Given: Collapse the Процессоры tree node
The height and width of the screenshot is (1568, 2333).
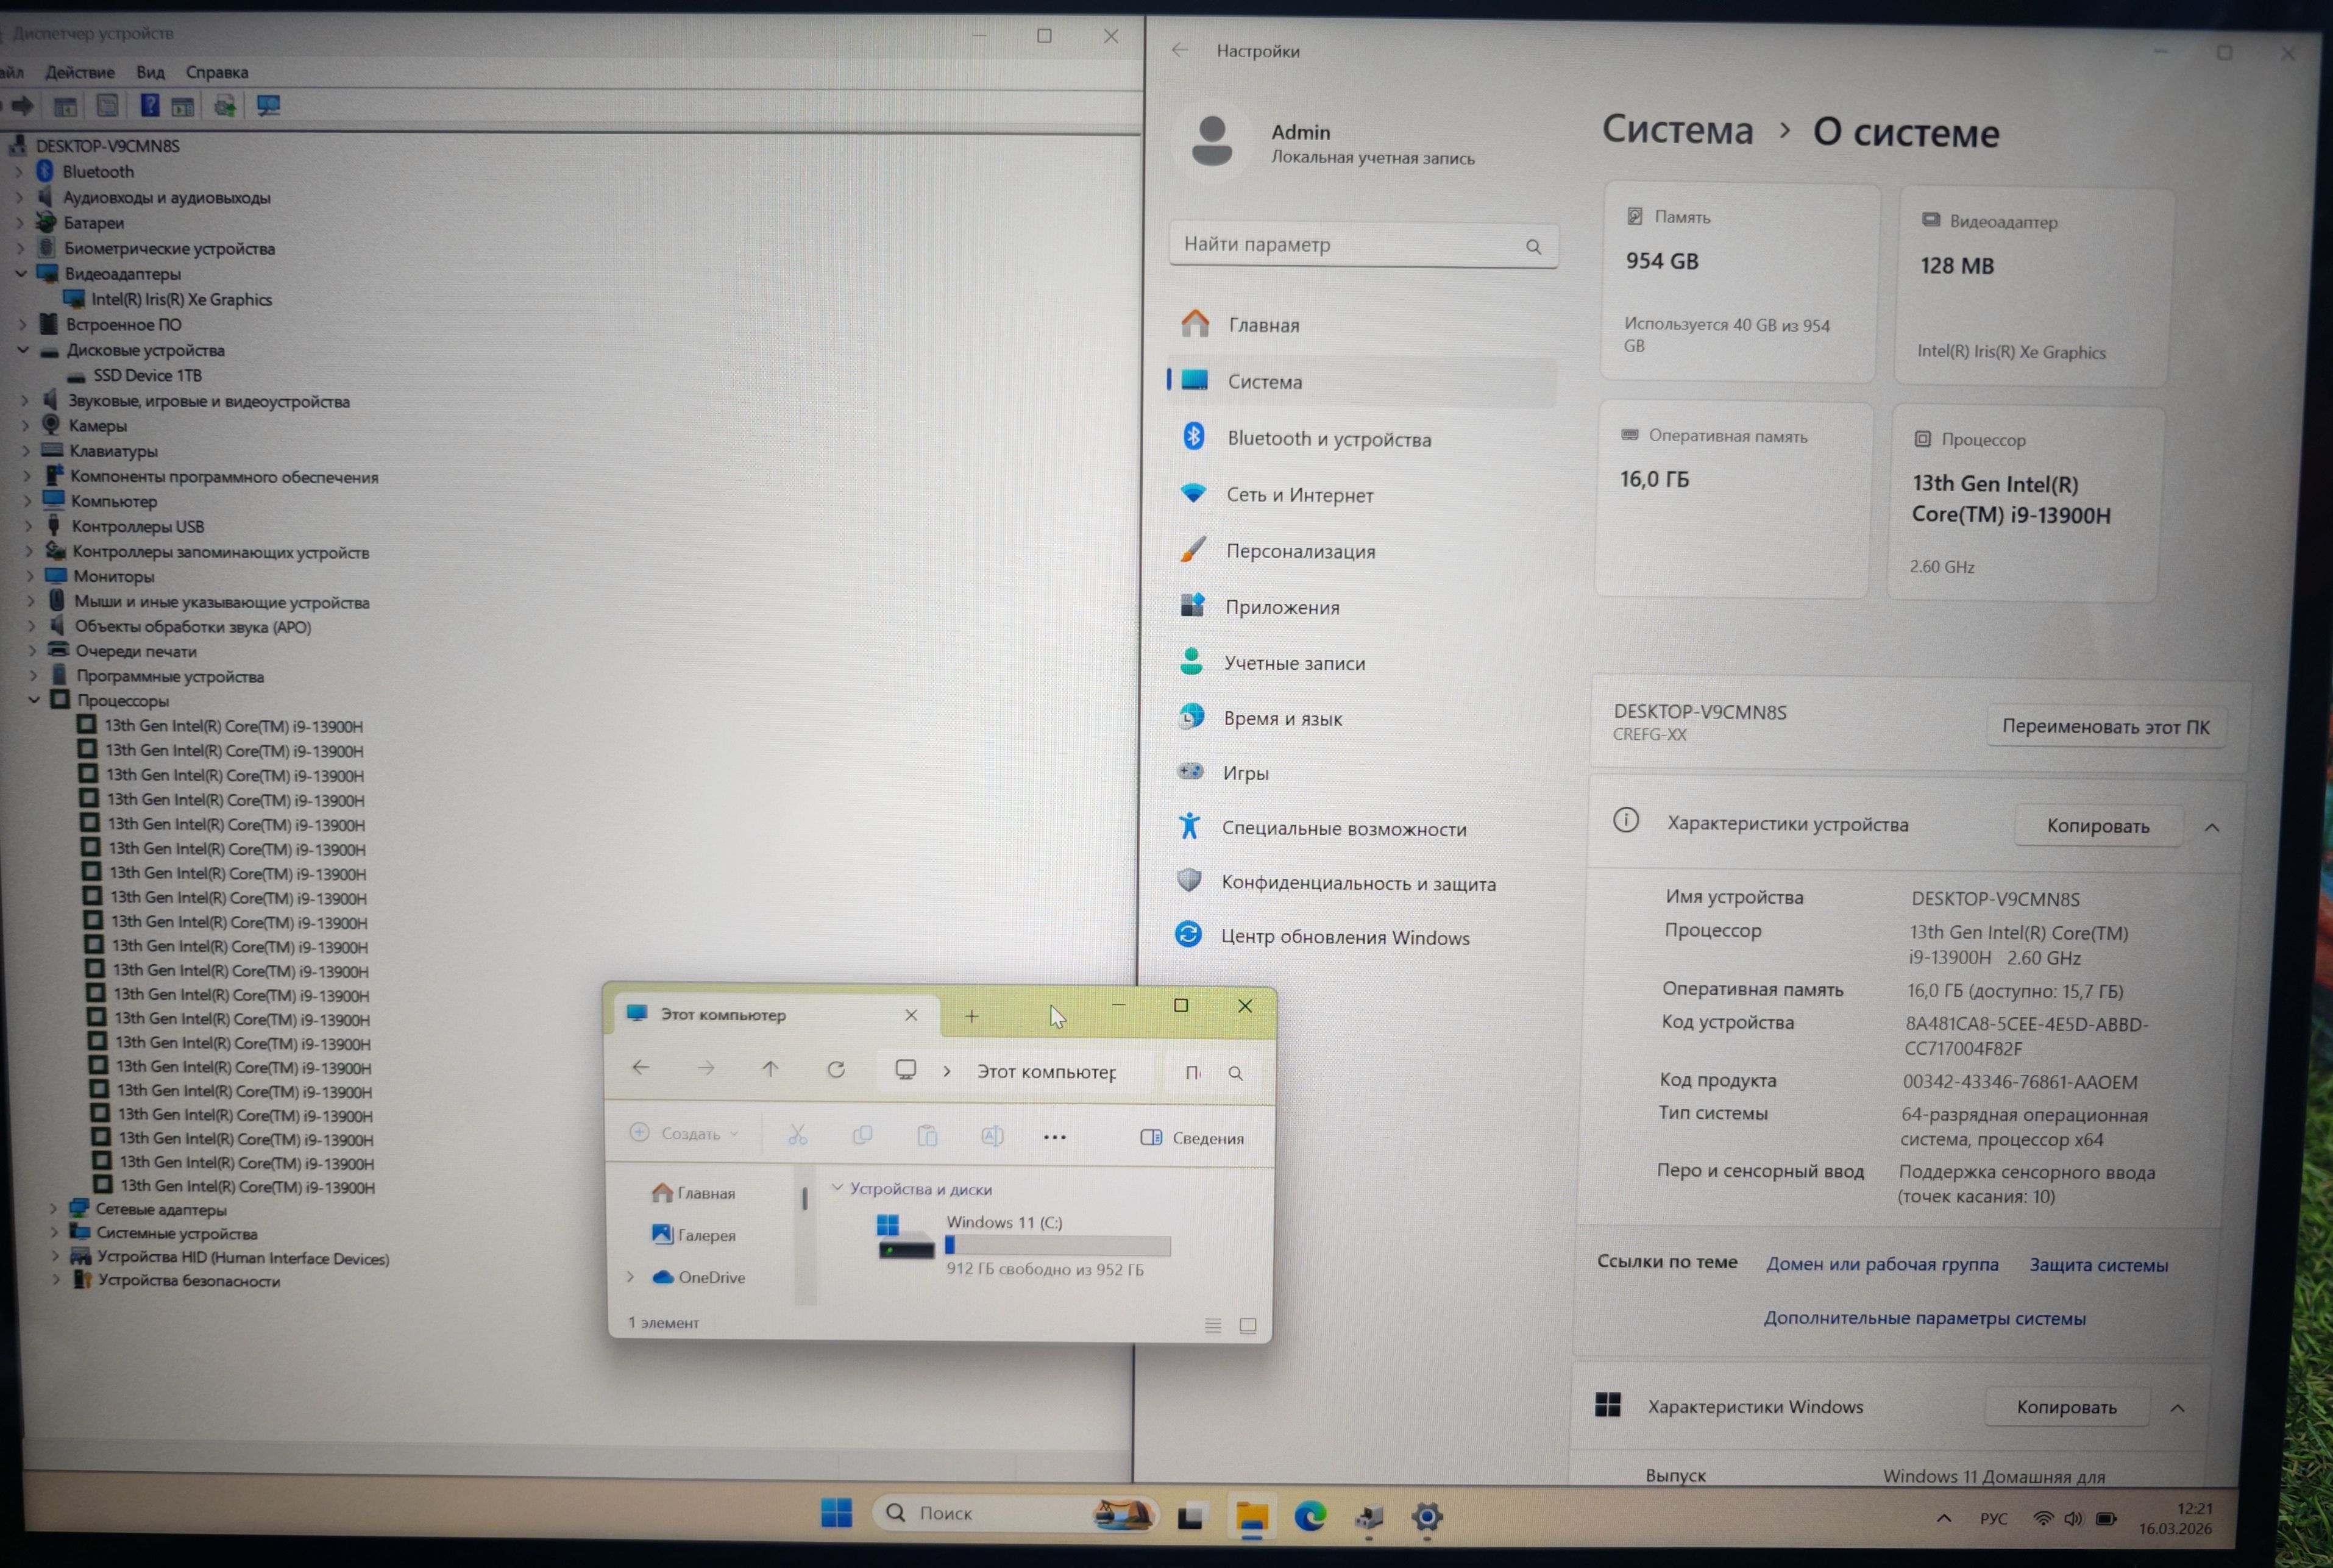Looking at the screenshot, I should point(34,700).
